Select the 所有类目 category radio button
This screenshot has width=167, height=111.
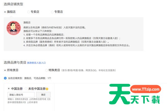coord(5,70)
